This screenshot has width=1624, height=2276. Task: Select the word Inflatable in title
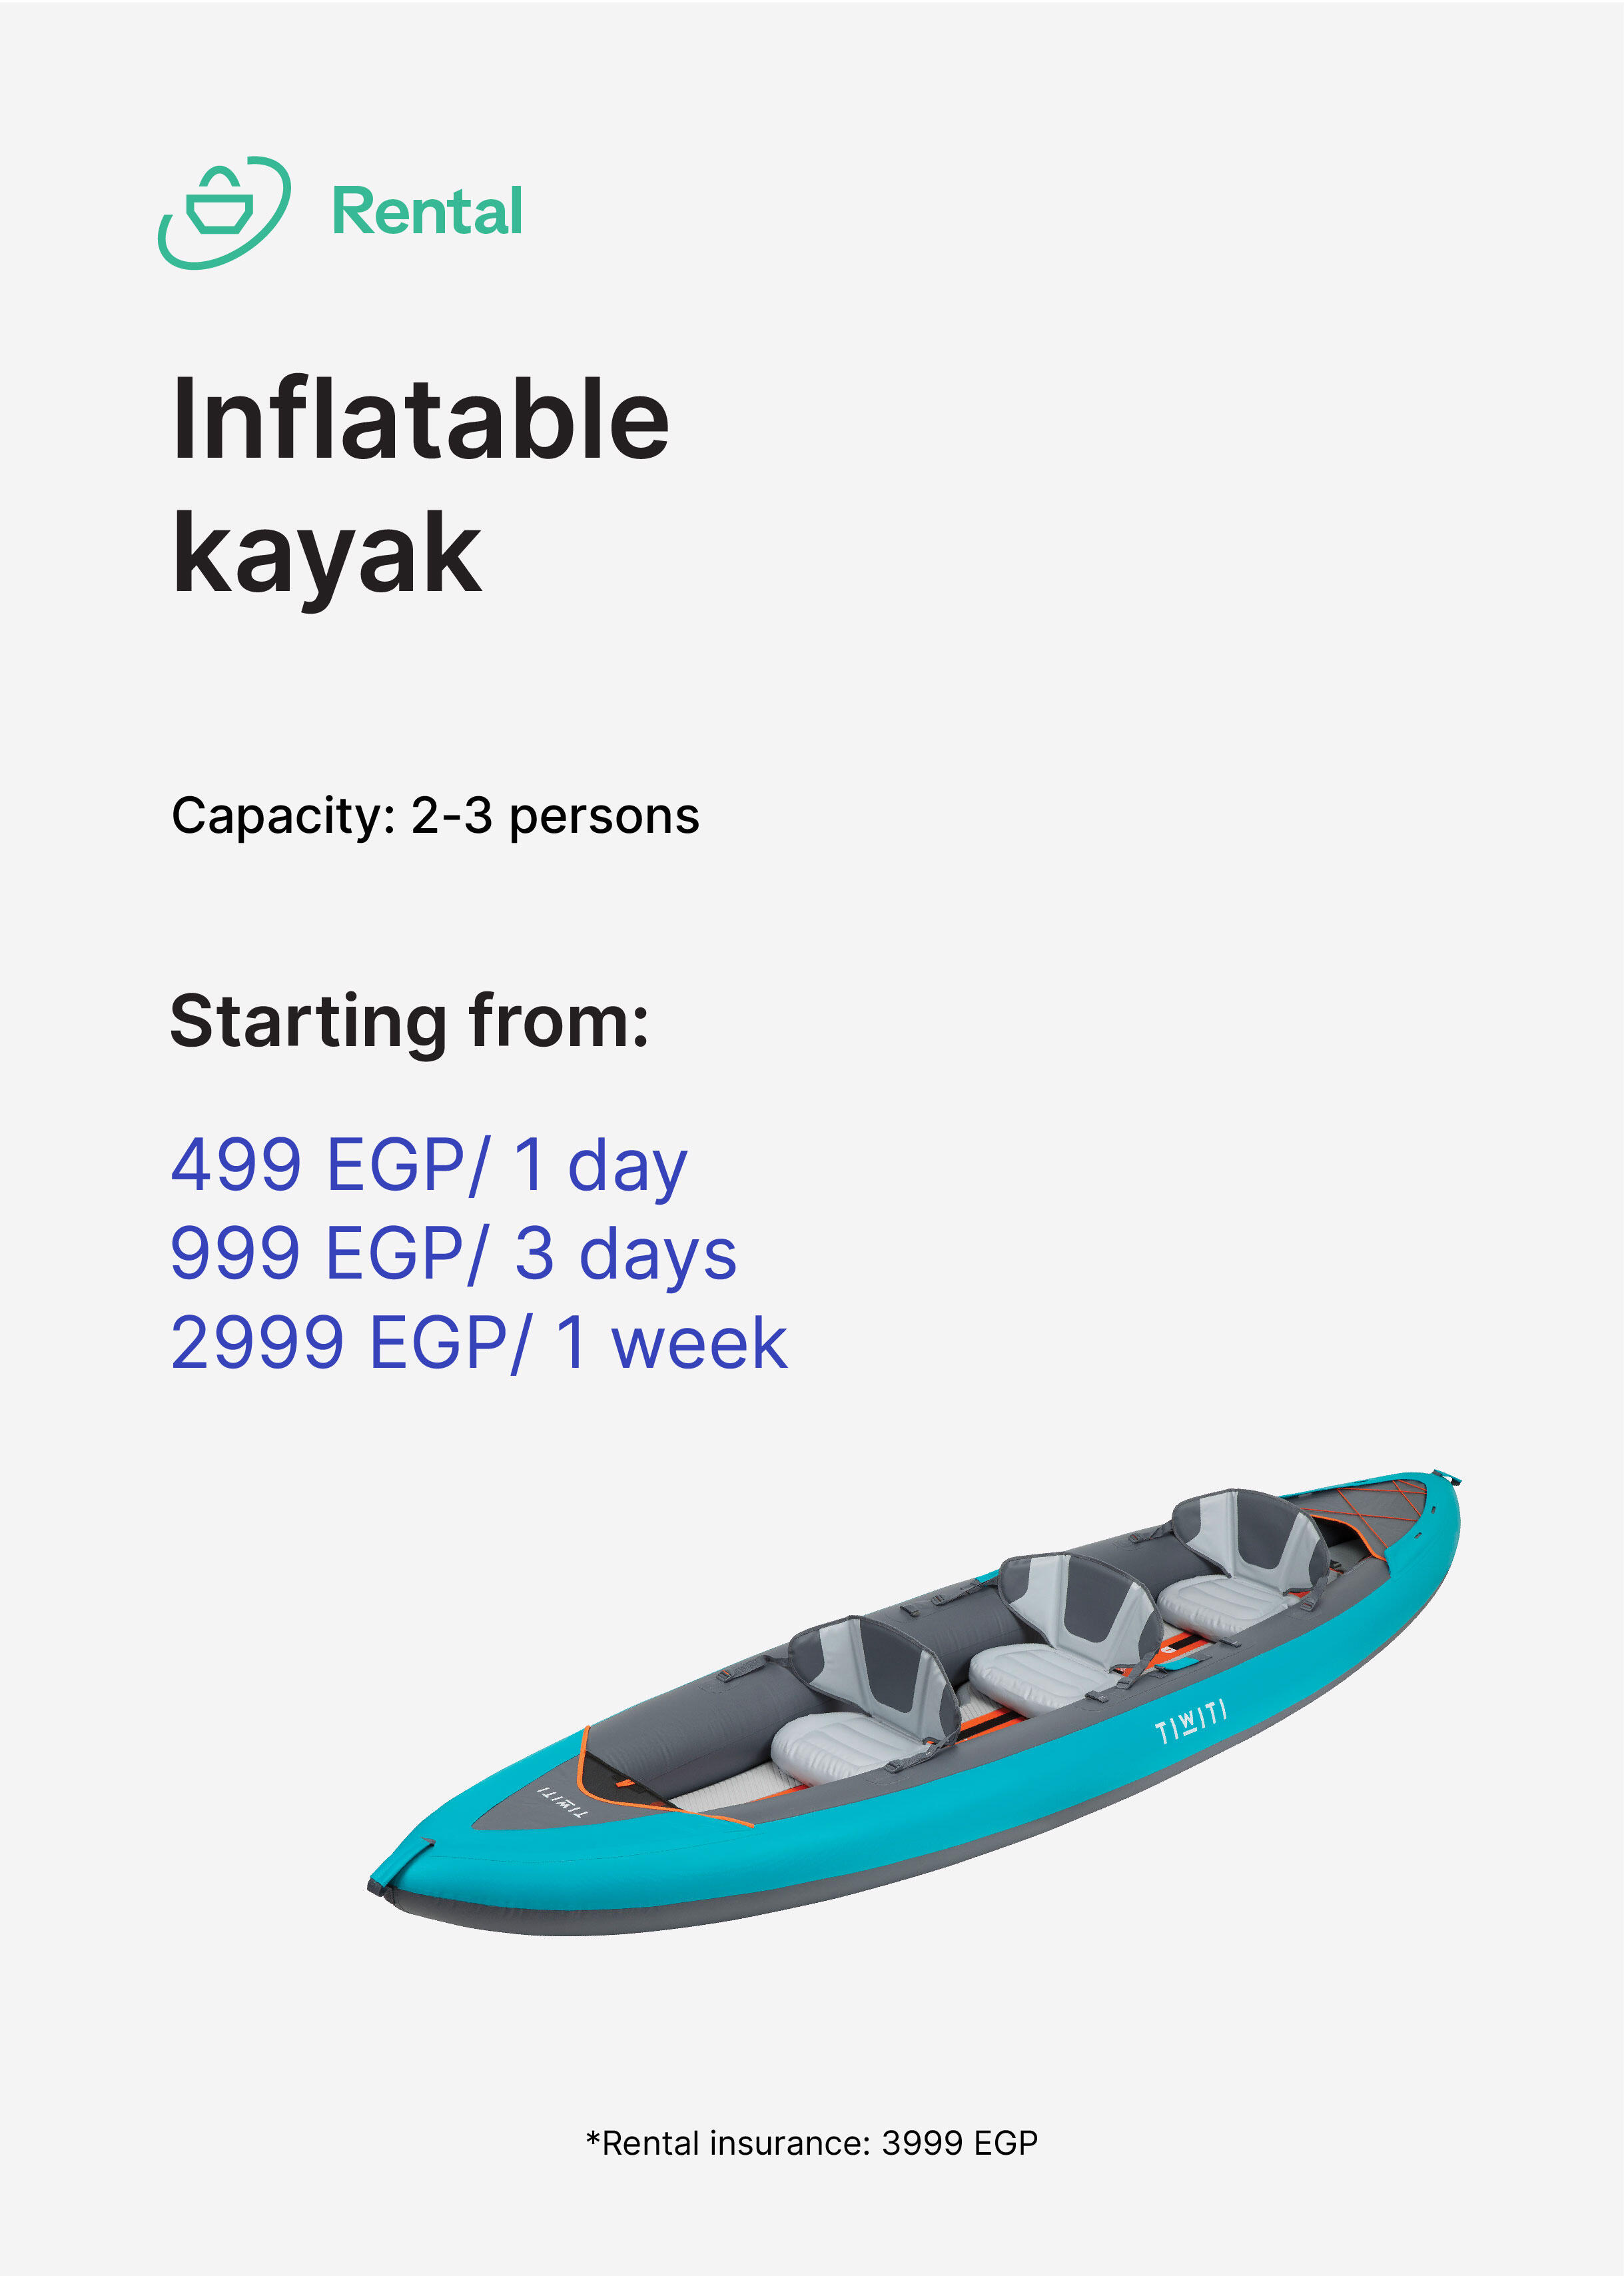pyautogui.click(x=421, y=419)
